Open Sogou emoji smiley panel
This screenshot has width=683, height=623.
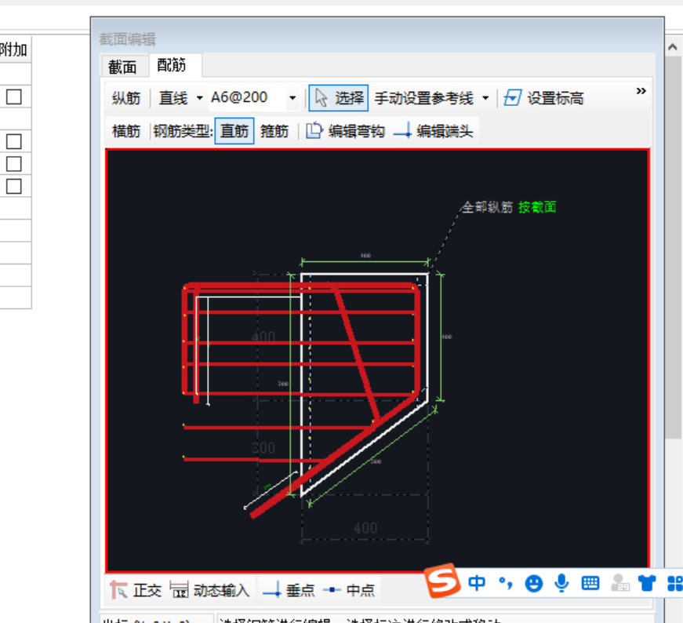coord(533,583)
